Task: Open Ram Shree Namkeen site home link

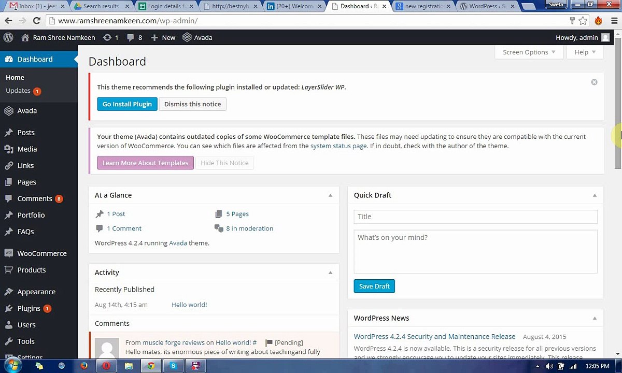Action: (58, 37)
